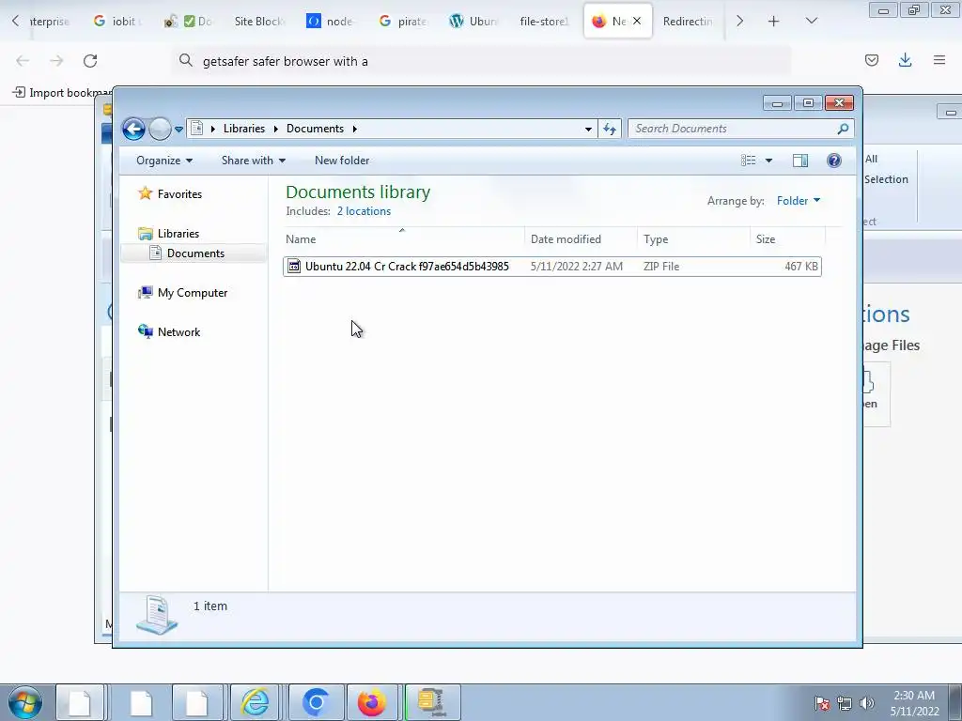
Task: Open the blue circular browser taskbar icon
Action: click(316, 702)
